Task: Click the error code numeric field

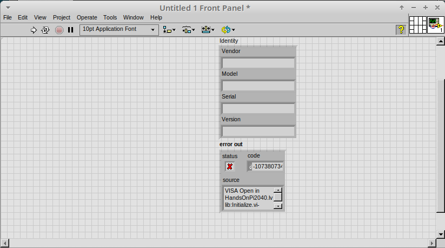Action: click(267, 166)
